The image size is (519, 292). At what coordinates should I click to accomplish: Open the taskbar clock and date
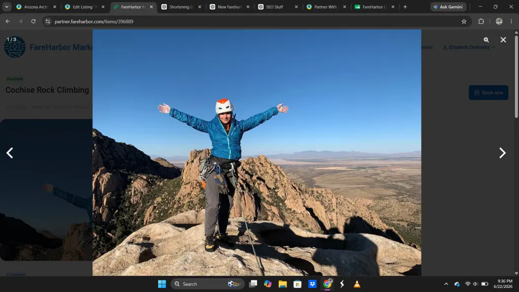point(503,284)
